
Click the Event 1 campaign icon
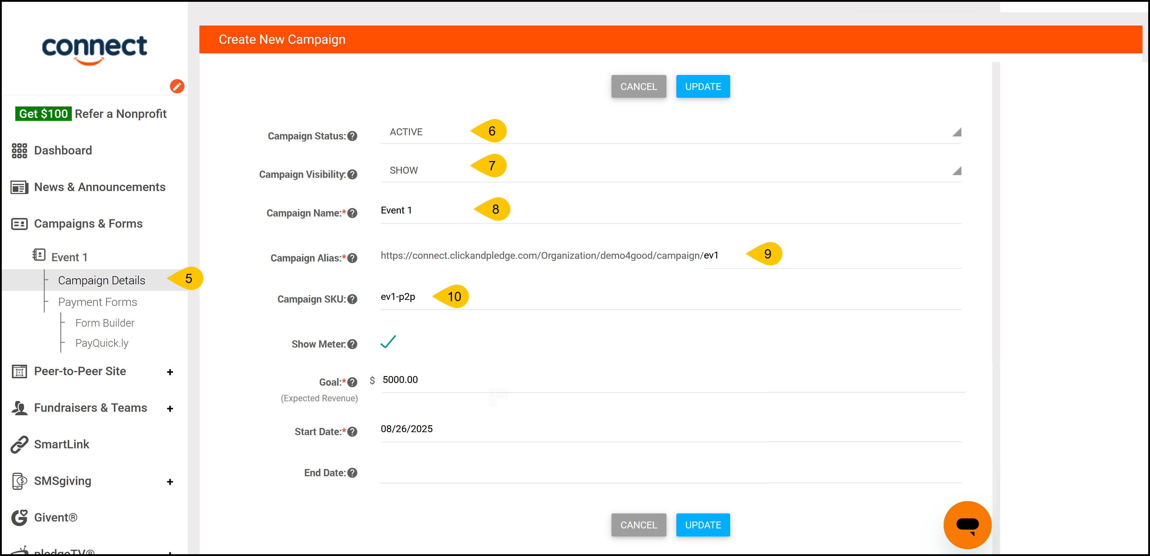coord(39,255)
